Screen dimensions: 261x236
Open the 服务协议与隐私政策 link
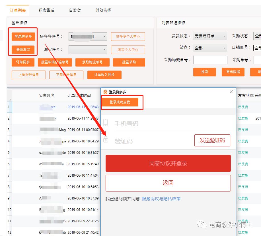pos(161,199)
